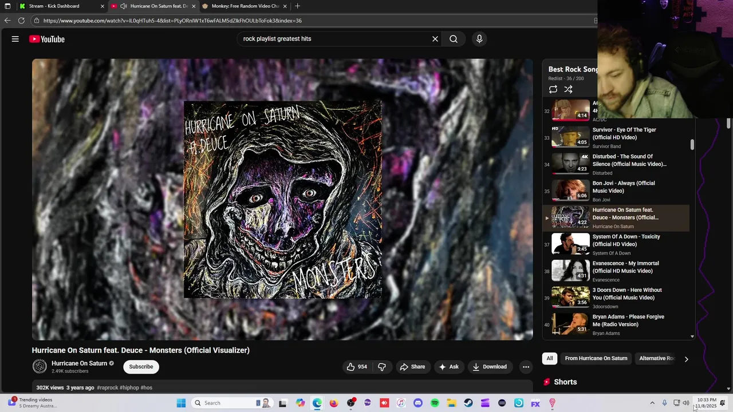Play Bryan Adams Please Forgive Me
This screenshot has width=733, height=412.
617,324
